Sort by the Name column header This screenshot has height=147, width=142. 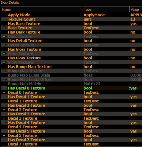pos(42,10)
